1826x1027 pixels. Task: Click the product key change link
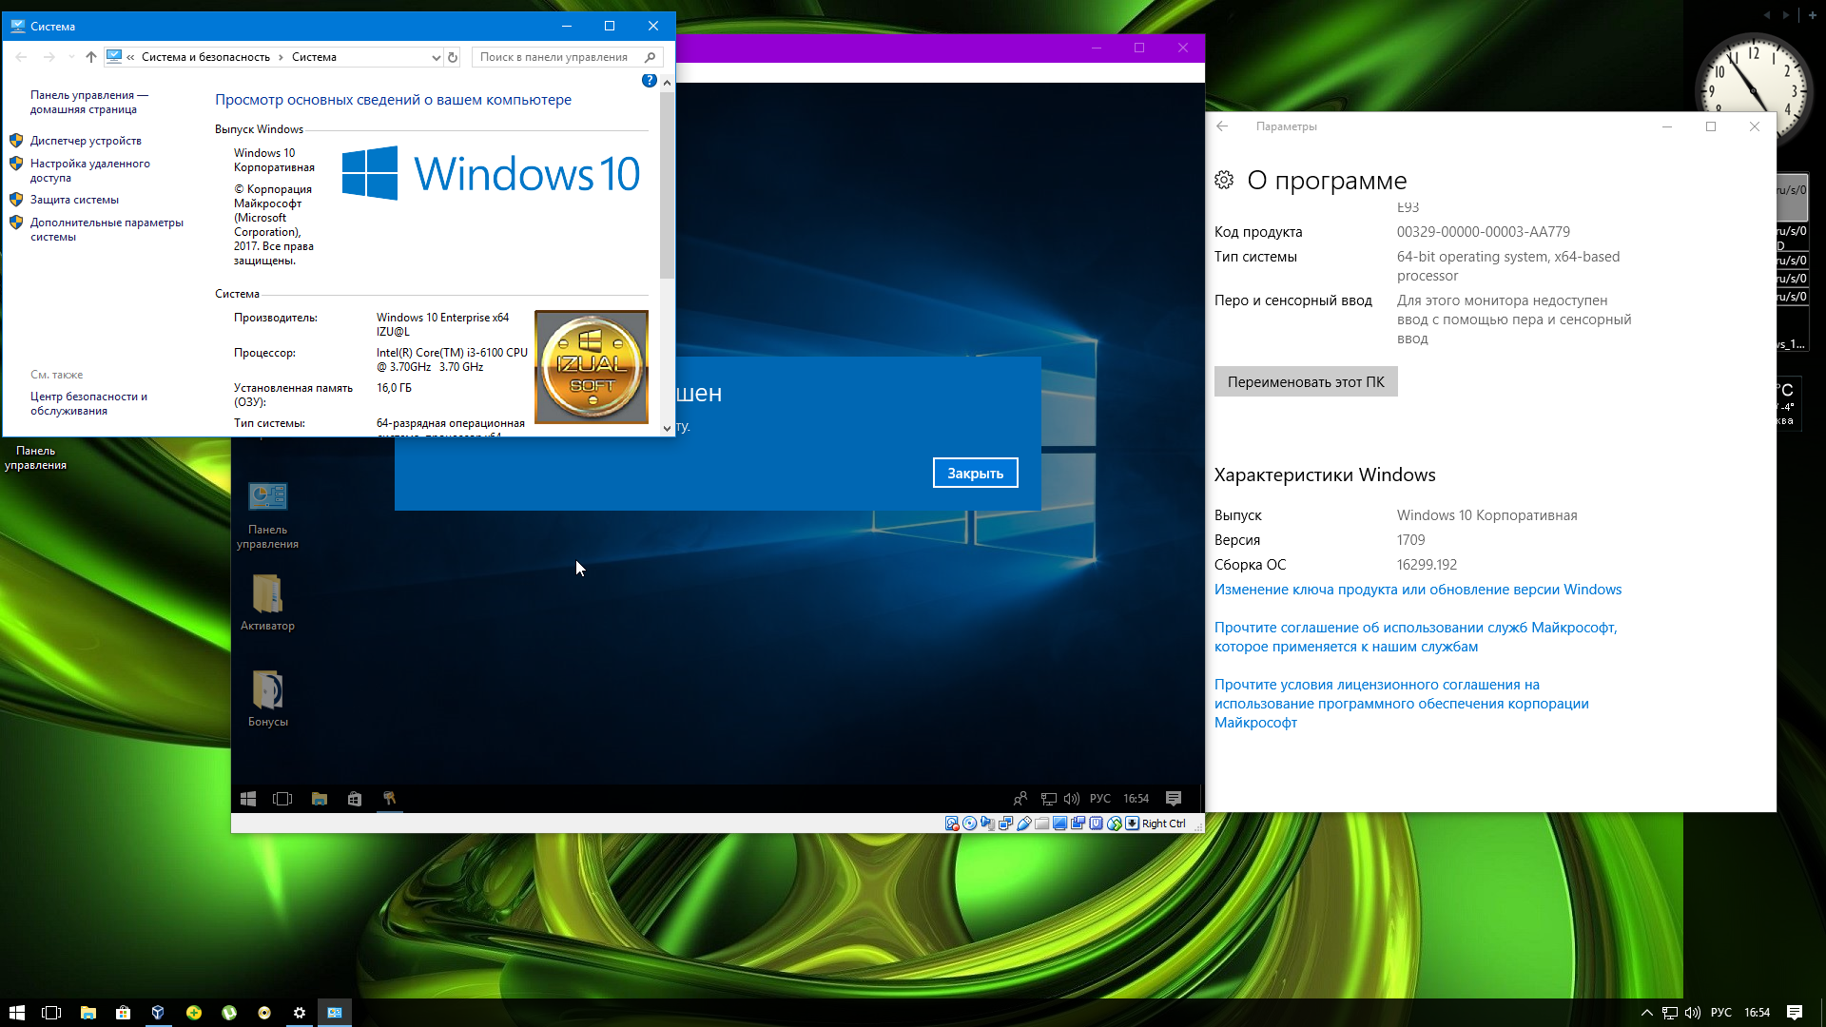click(1417, 590)
